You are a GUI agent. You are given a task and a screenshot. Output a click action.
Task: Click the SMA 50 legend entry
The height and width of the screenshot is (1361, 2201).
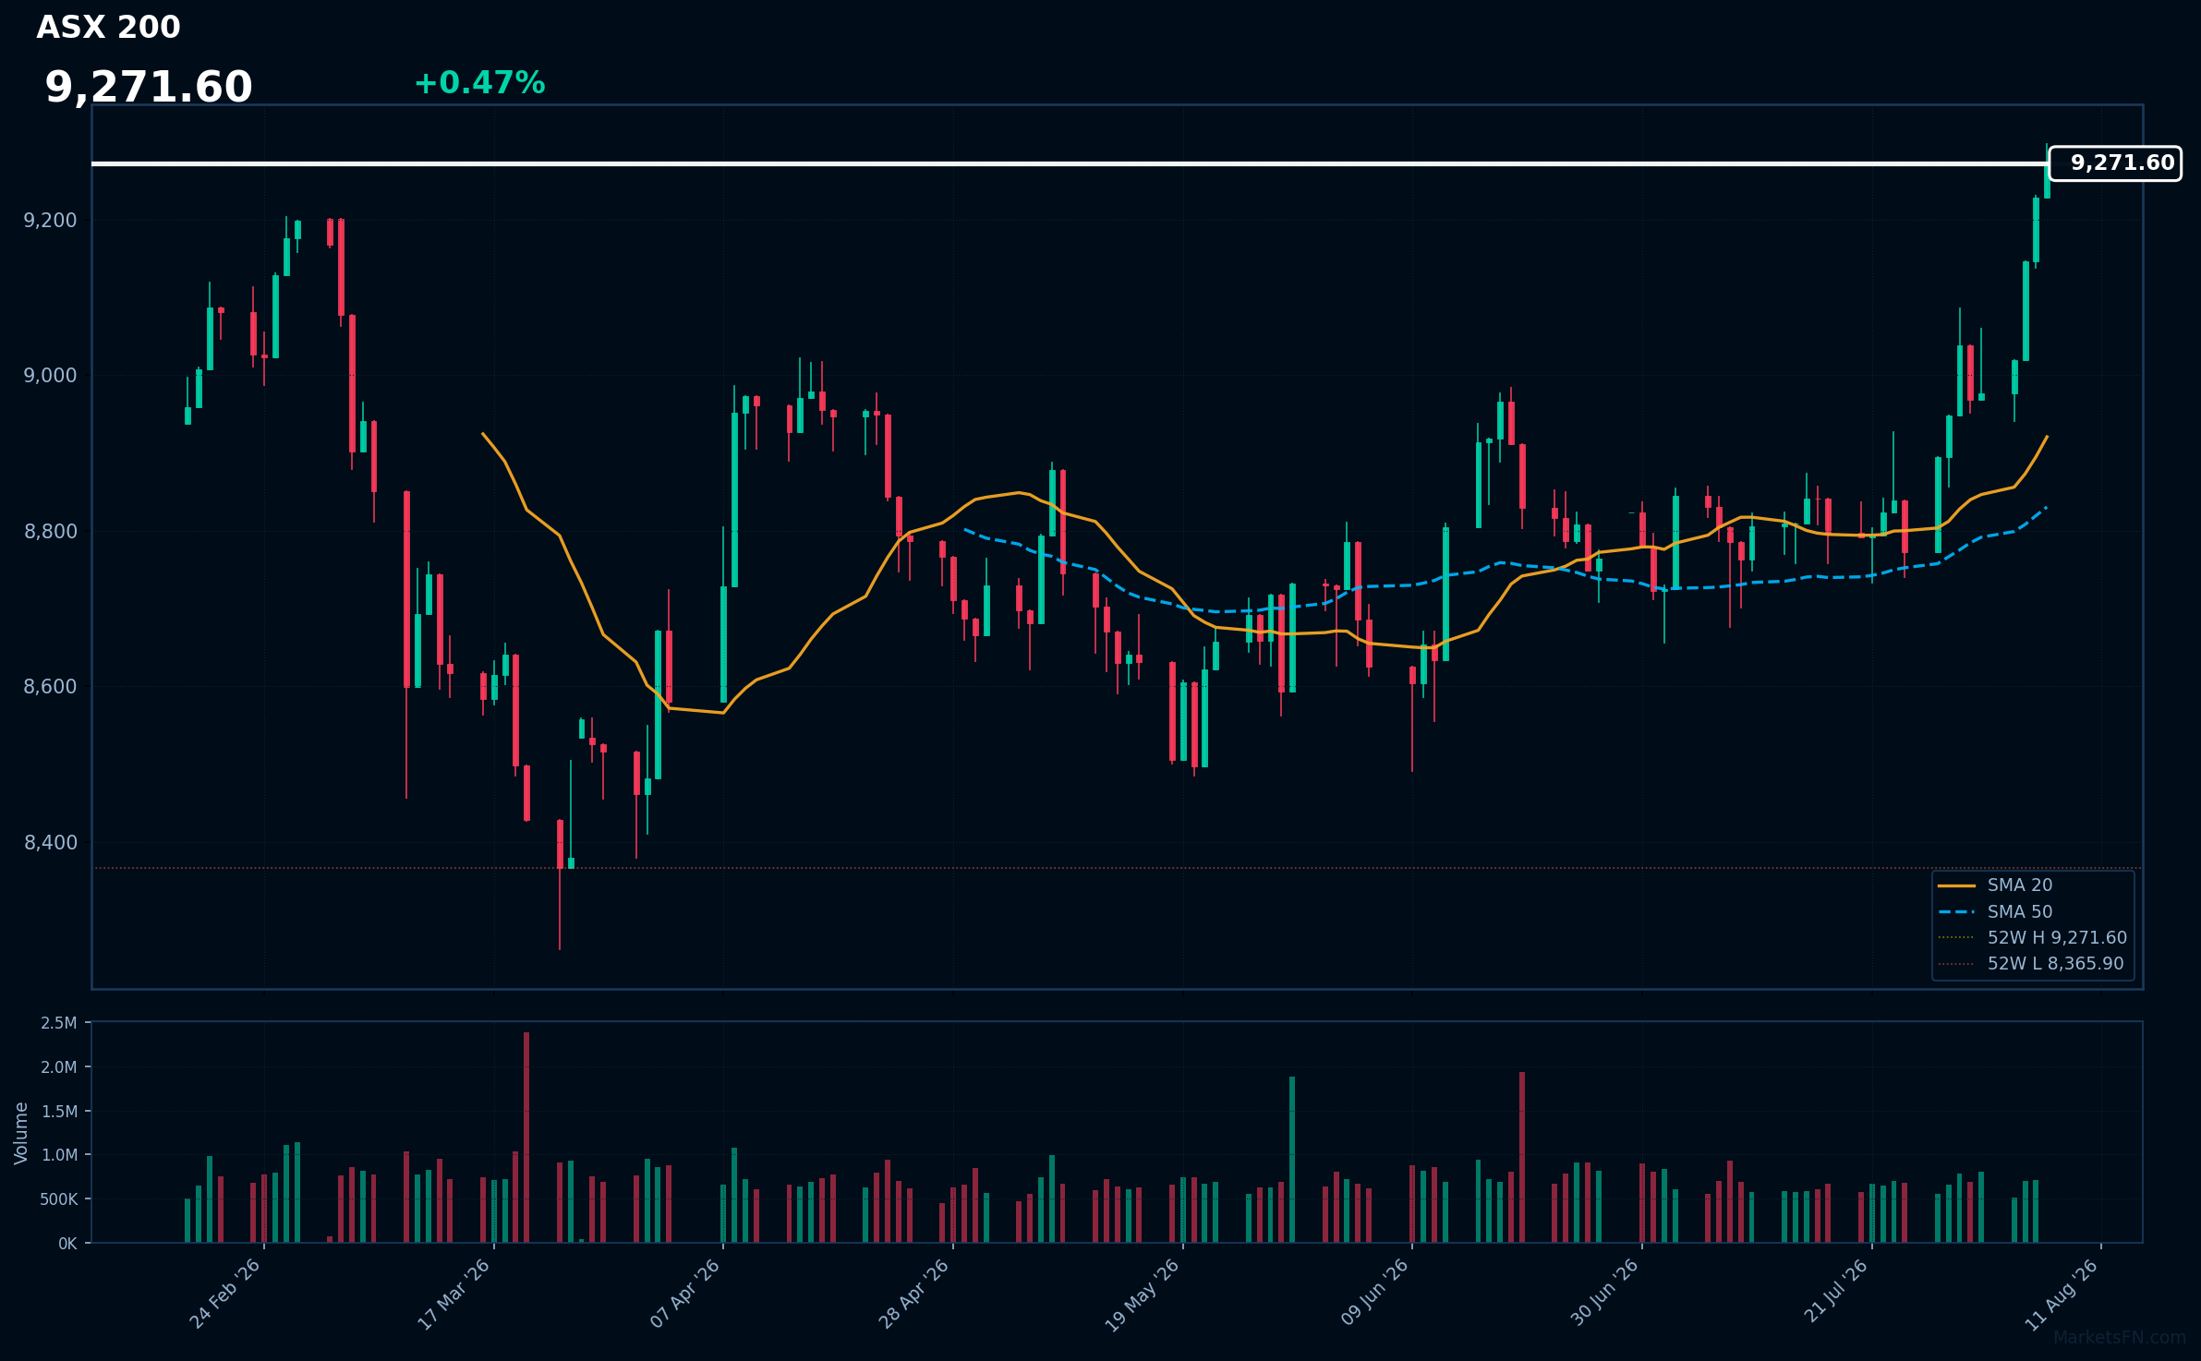click(1995, 912)
